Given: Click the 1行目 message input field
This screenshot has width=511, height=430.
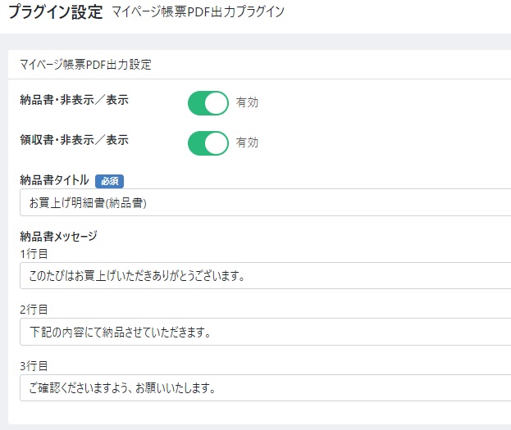Looking at the screenshot, I should coord(265,276).
